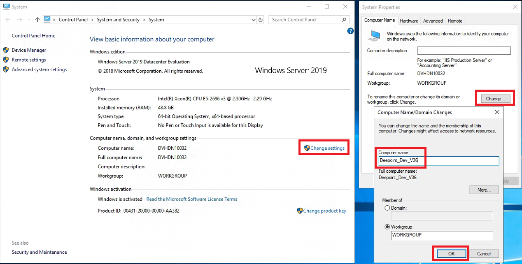522x264 pixels.
Task: Click the computer icon in address bar
Action: [47, 19]
